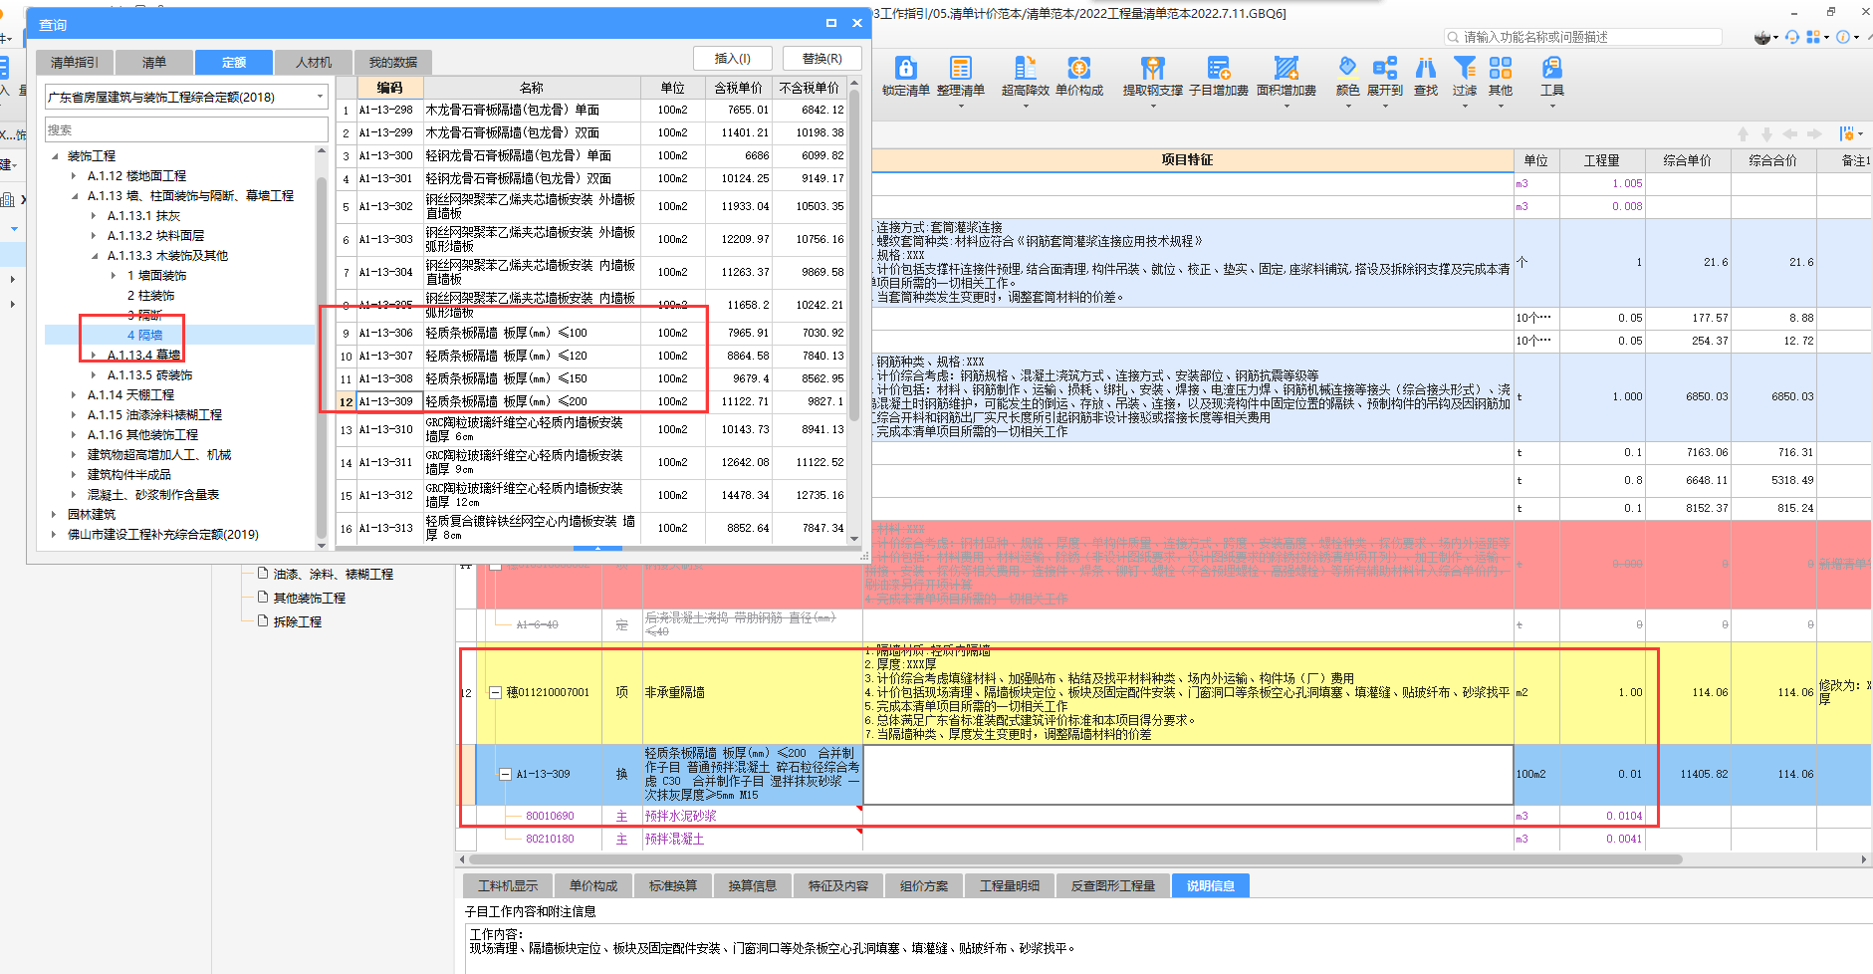Click the quota search field in the dialog
This screenshot has height=974, width=1873.
tap(186, 129)
